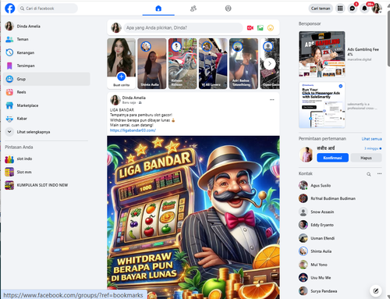Open the Ads Gambling Fee sponsored ad
The height and width of the screenshot is (299, 390).
(x=340, y=54)
